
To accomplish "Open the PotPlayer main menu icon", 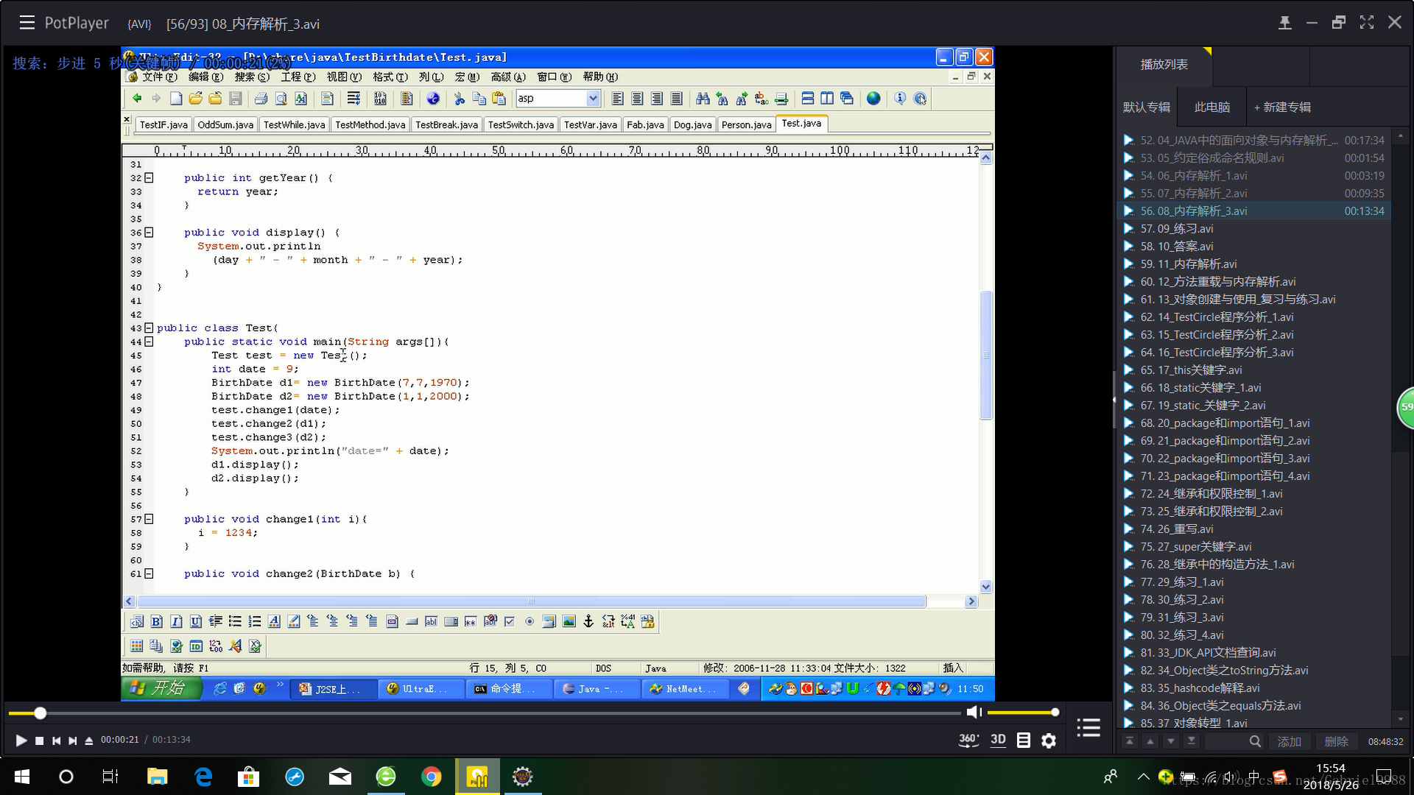I will tap(27, 23).
